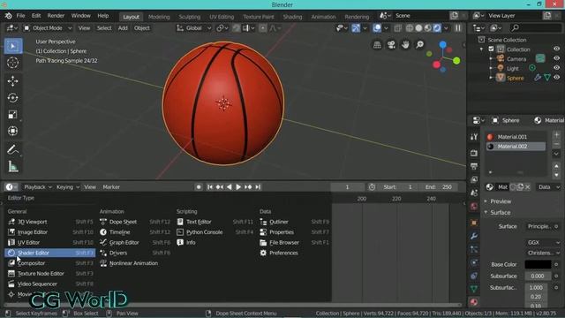The width and height of the screenshot is (565, 318).
Task: Select the Select Box tool
Action: pos(13,46)
